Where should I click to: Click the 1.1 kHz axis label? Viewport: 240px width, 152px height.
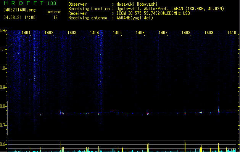[x=3, y=49]
